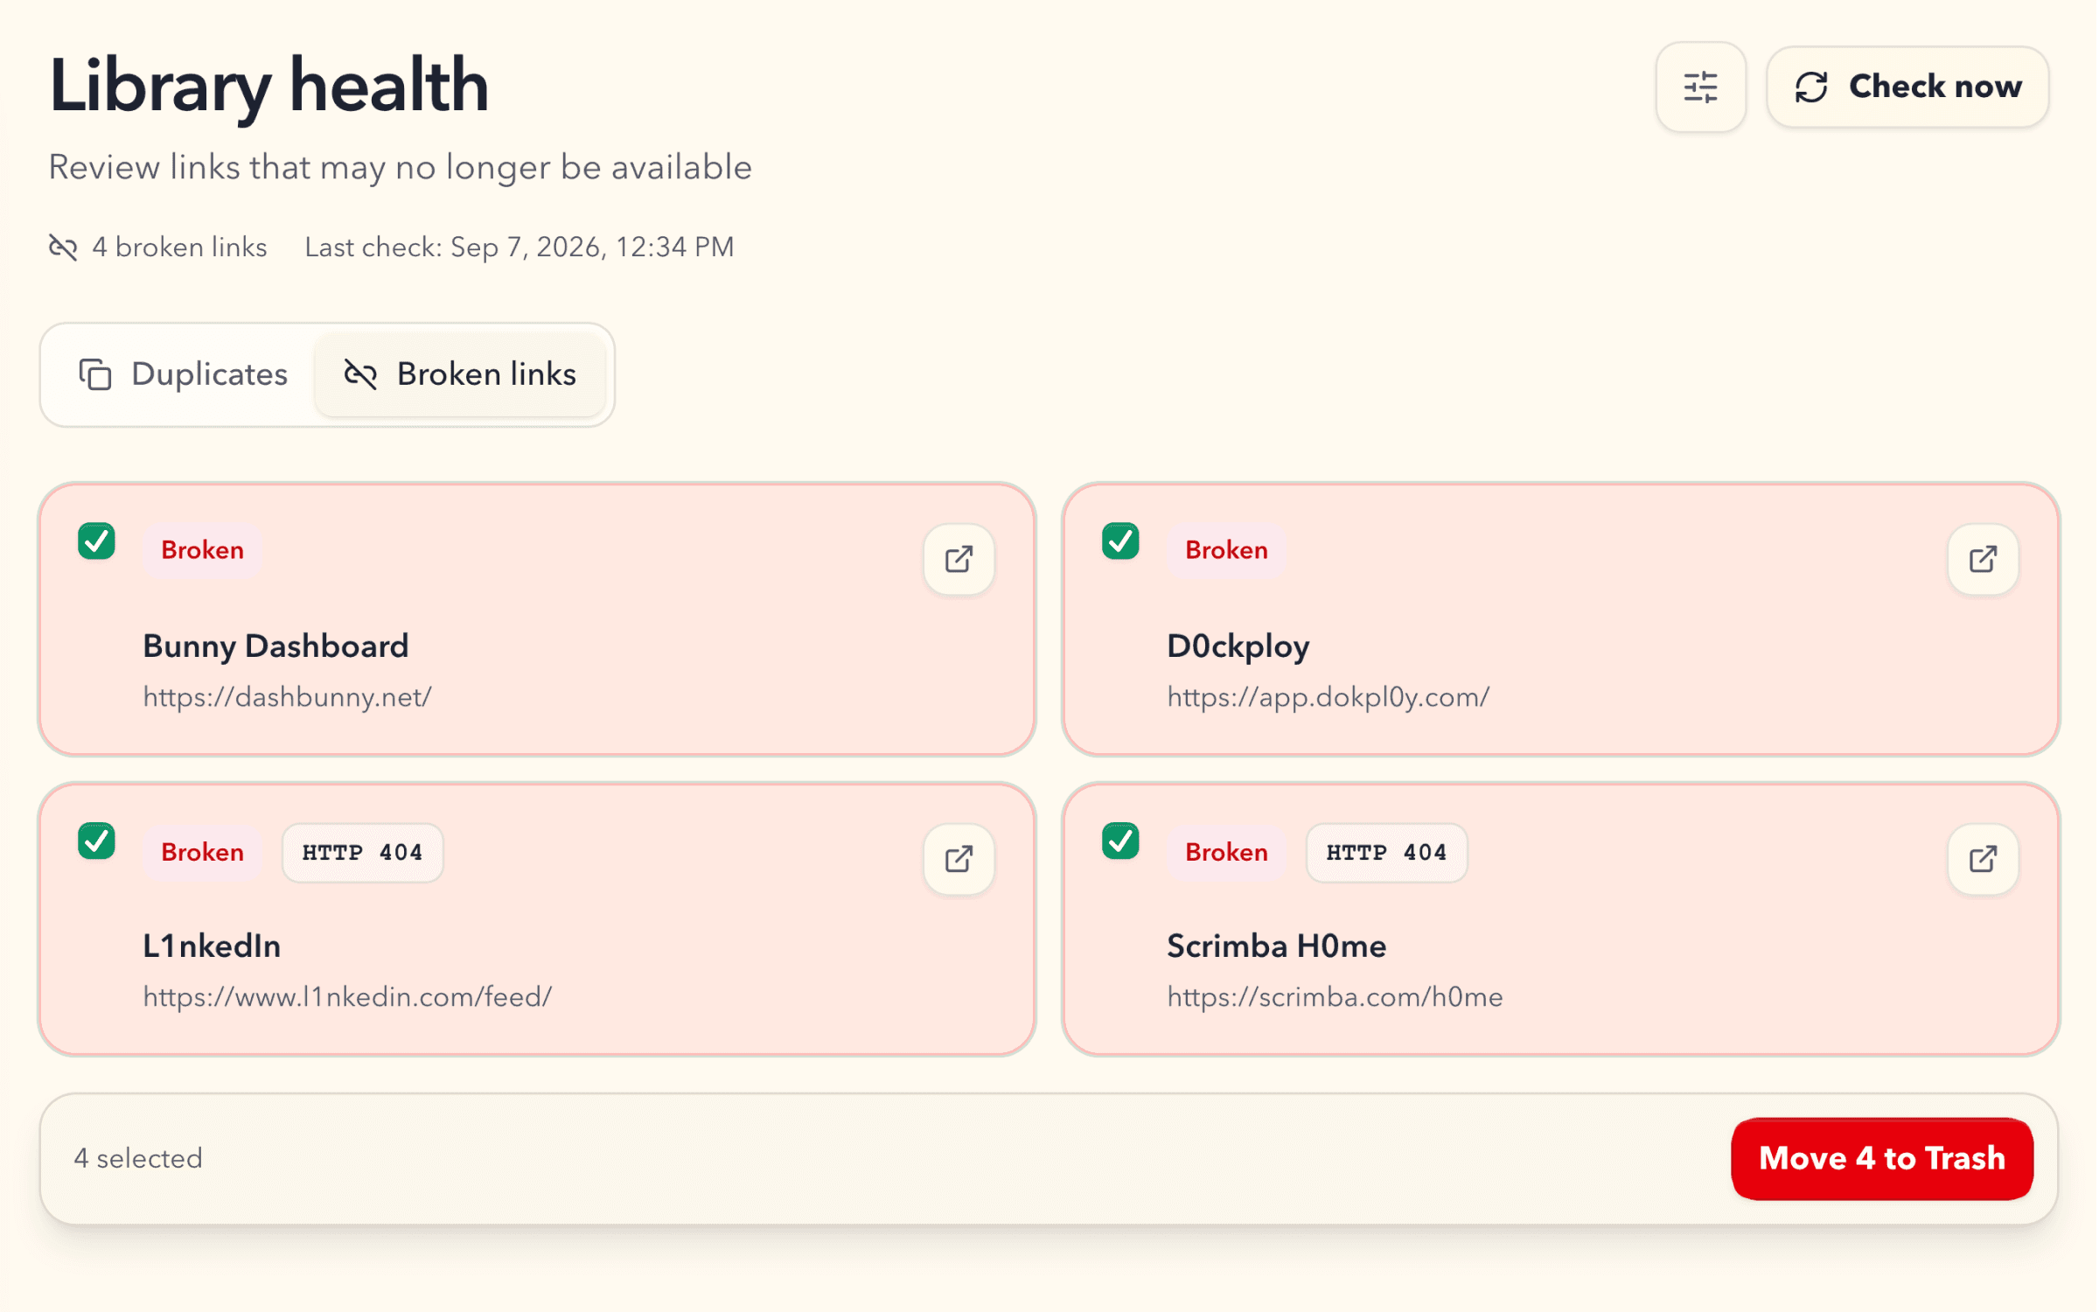
Task: Uncheck the Bunny Dashboard checkbox
Action: point(96,541)
